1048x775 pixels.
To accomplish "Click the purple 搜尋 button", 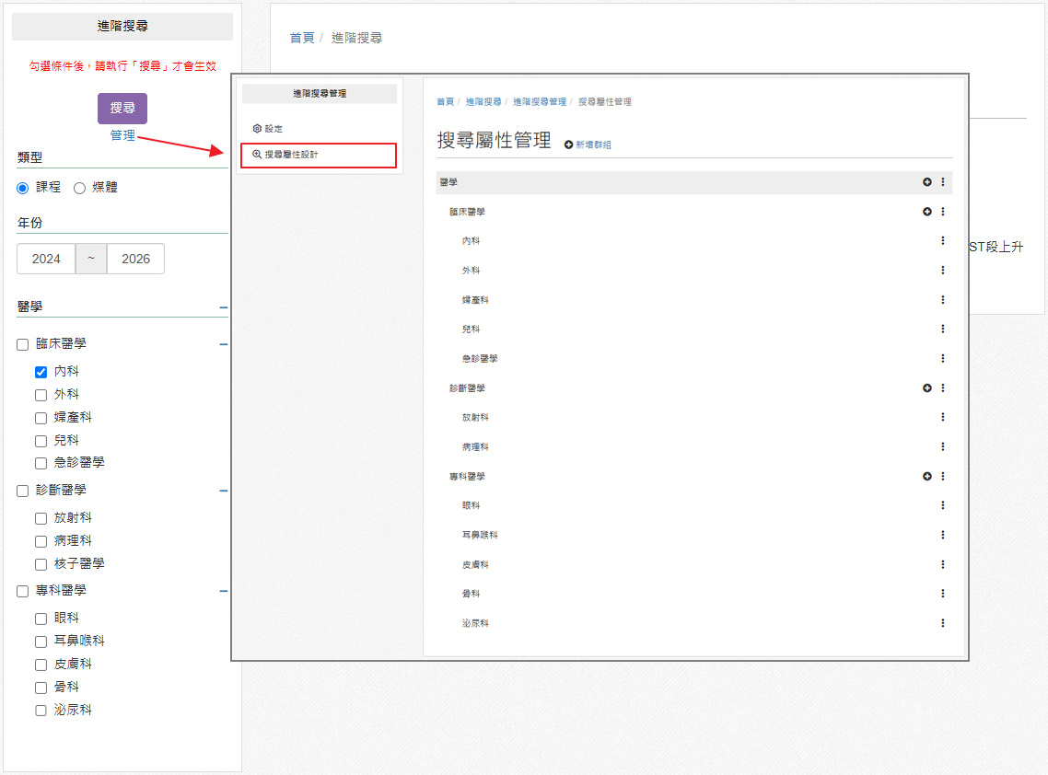I will [x=122, y=109].
